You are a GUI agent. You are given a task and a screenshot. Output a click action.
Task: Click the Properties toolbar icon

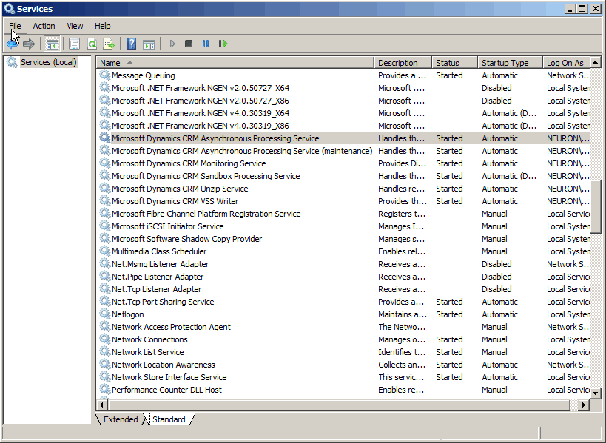point(74,44)
